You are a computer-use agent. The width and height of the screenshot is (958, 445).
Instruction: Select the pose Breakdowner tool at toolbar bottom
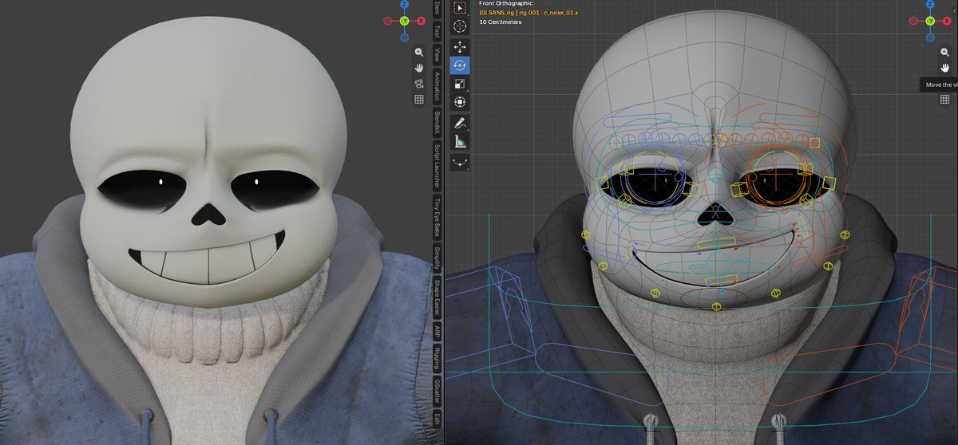pyautogui.click(x=461, y=162)
